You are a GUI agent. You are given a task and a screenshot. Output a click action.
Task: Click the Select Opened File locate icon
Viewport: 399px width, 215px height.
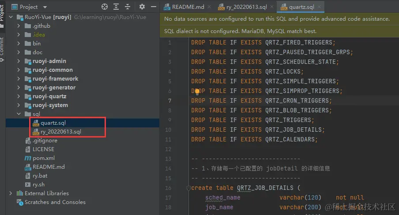[x=104, y=7]
